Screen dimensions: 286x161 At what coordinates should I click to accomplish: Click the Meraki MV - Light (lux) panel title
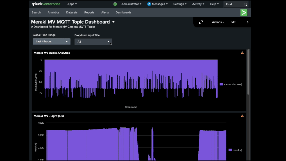(x=49, y=116)
